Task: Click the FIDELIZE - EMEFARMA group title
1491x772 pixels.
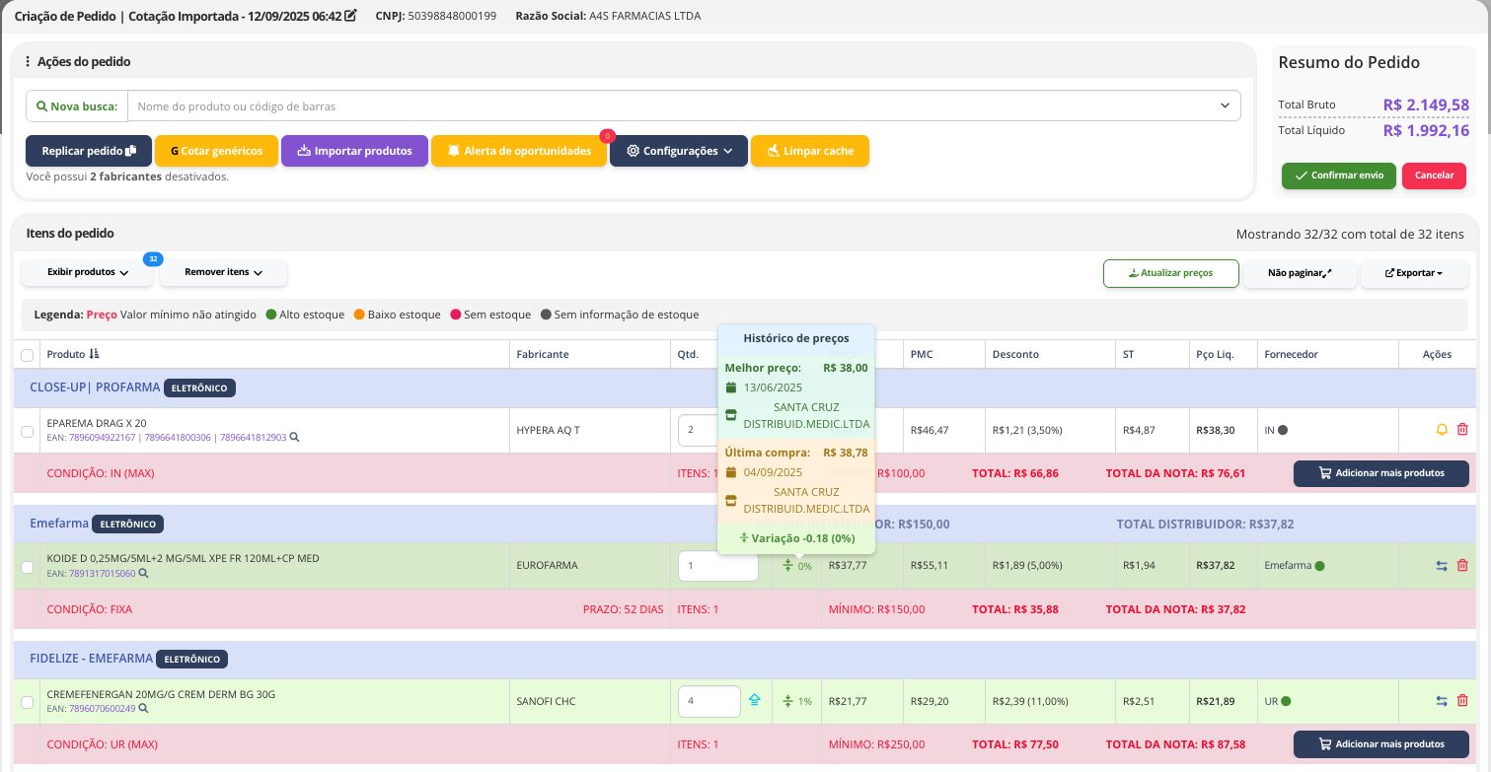Action: pos(91,659)
